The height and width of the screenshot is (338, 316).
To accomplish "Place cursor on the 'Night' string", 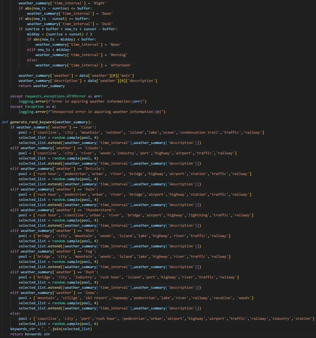I will coord(99,3).
